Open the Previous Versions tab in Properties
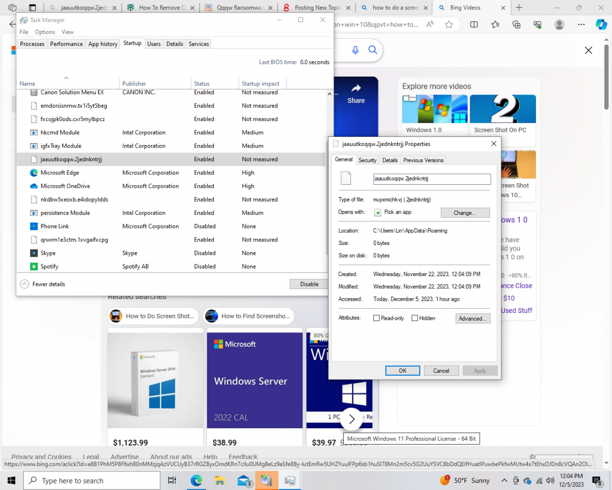The height and width of the screenshot is (490, 612). (423, 160)
